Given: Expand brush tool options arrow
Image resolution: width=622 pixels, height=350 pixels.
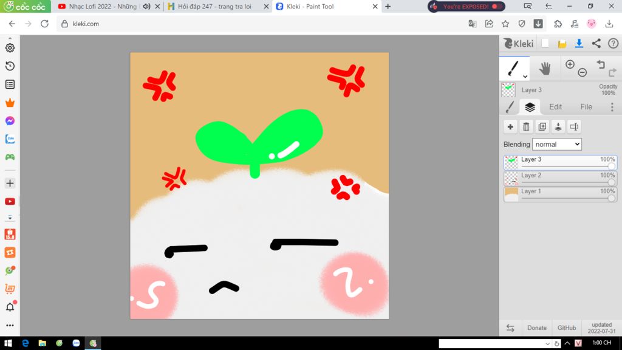Looking at the screenshot, I should [x=525, y=76].
